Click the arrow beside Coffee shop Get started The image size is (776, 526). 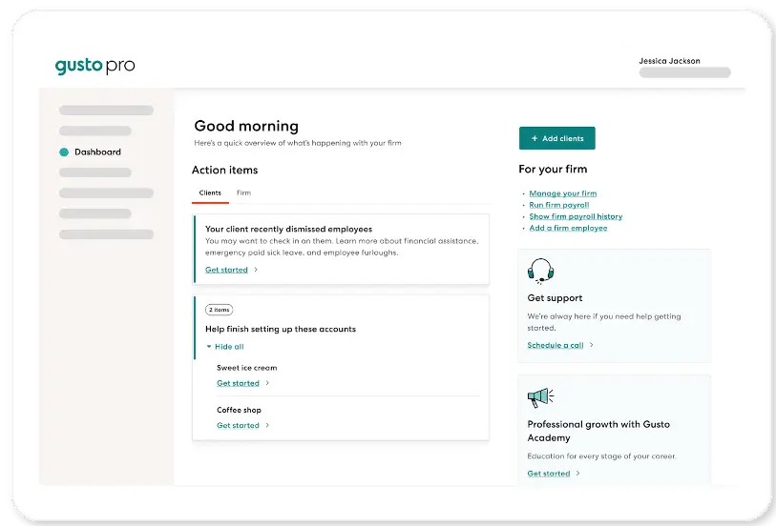click(267, 425)
